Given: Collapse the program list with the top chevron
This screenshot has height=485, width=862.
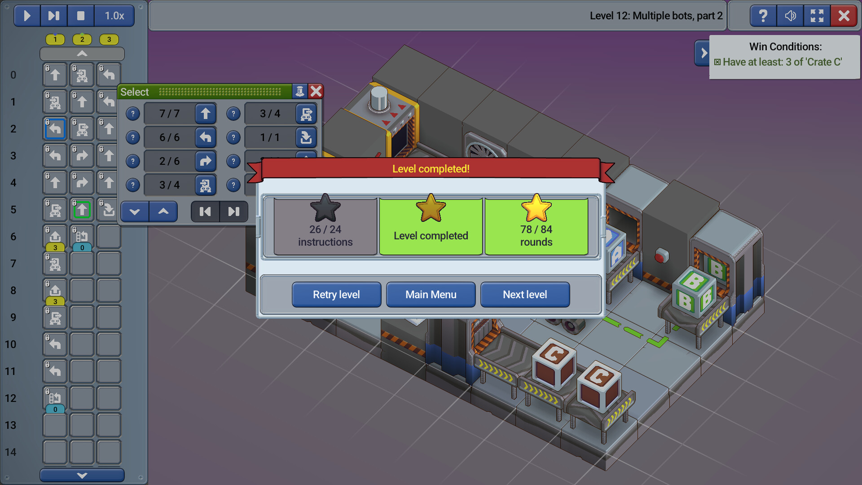Looking at the screenshot, I should pos(82,54).
